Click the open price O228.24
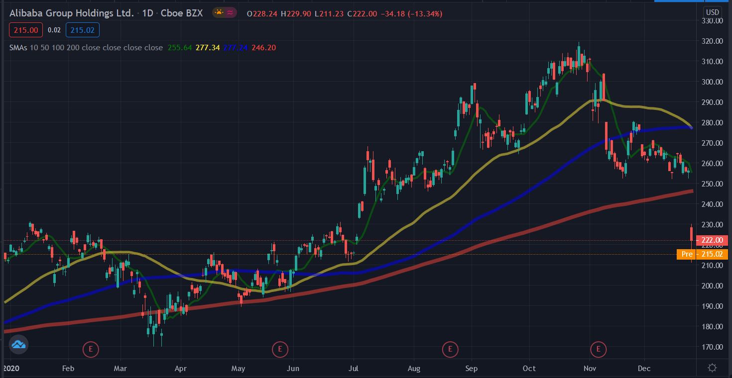732x378 pixels. pyautogui.click(x=262, y=14)
